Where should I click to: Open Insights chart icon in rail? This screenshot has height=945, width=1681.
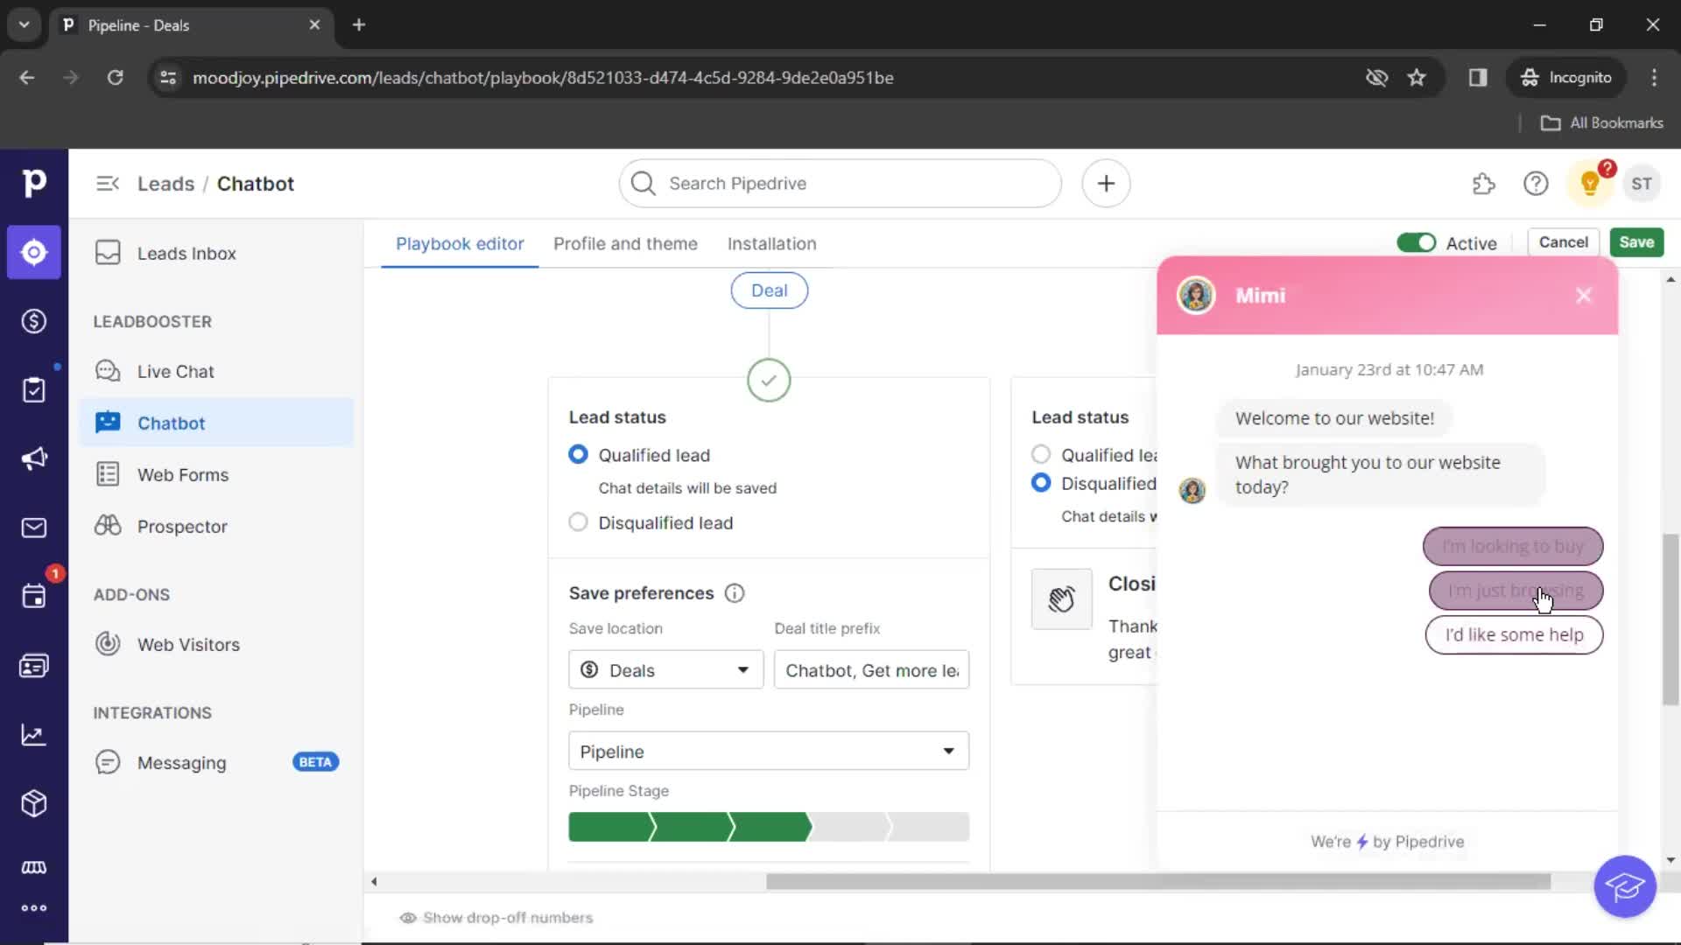[x=33, y=735]
